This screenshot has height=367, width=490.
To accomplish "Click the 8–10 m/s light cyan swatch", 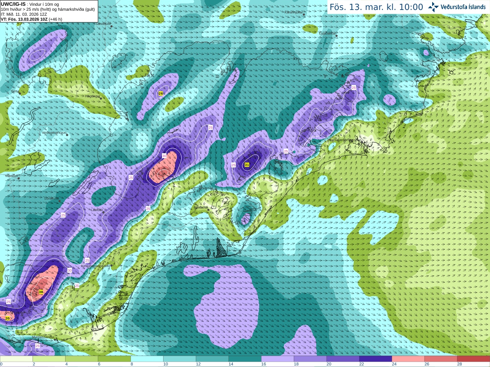I will (148, 359).
